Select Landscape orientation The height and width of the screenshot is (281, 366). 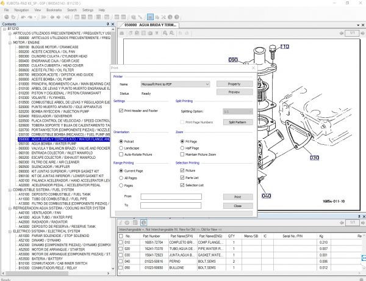121,149
